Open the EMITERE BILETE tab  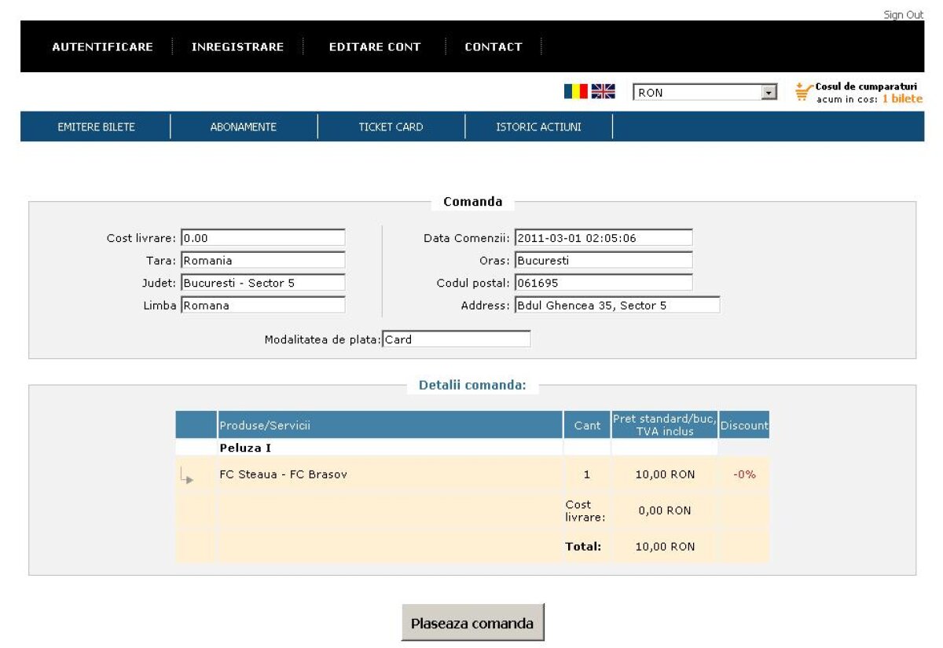click(96, 126)
